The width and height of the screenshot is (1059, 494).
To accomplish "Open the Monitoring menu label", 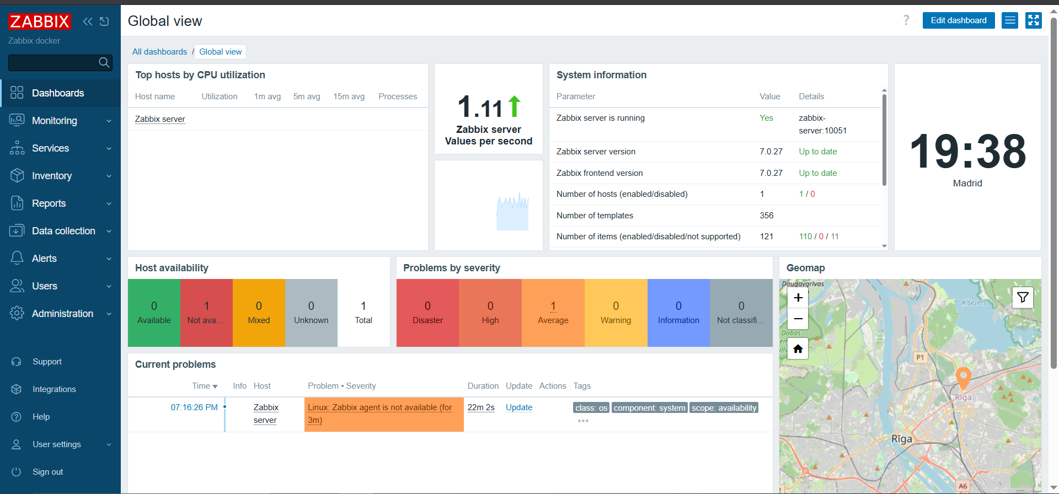I will click(x=55, y=120).
